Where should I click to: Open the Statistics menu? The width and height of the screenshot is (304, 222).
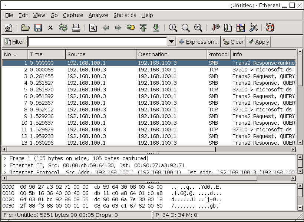[125, 15]
